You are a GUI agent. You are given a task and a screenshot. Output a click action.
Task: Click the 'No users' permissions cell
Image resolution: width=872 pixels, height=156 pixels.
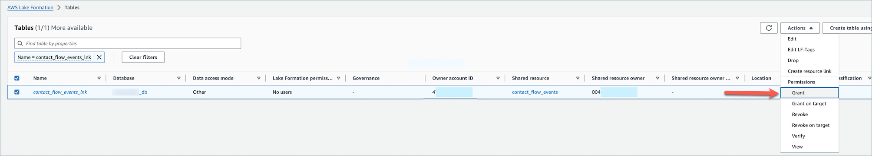pos(282,92)
